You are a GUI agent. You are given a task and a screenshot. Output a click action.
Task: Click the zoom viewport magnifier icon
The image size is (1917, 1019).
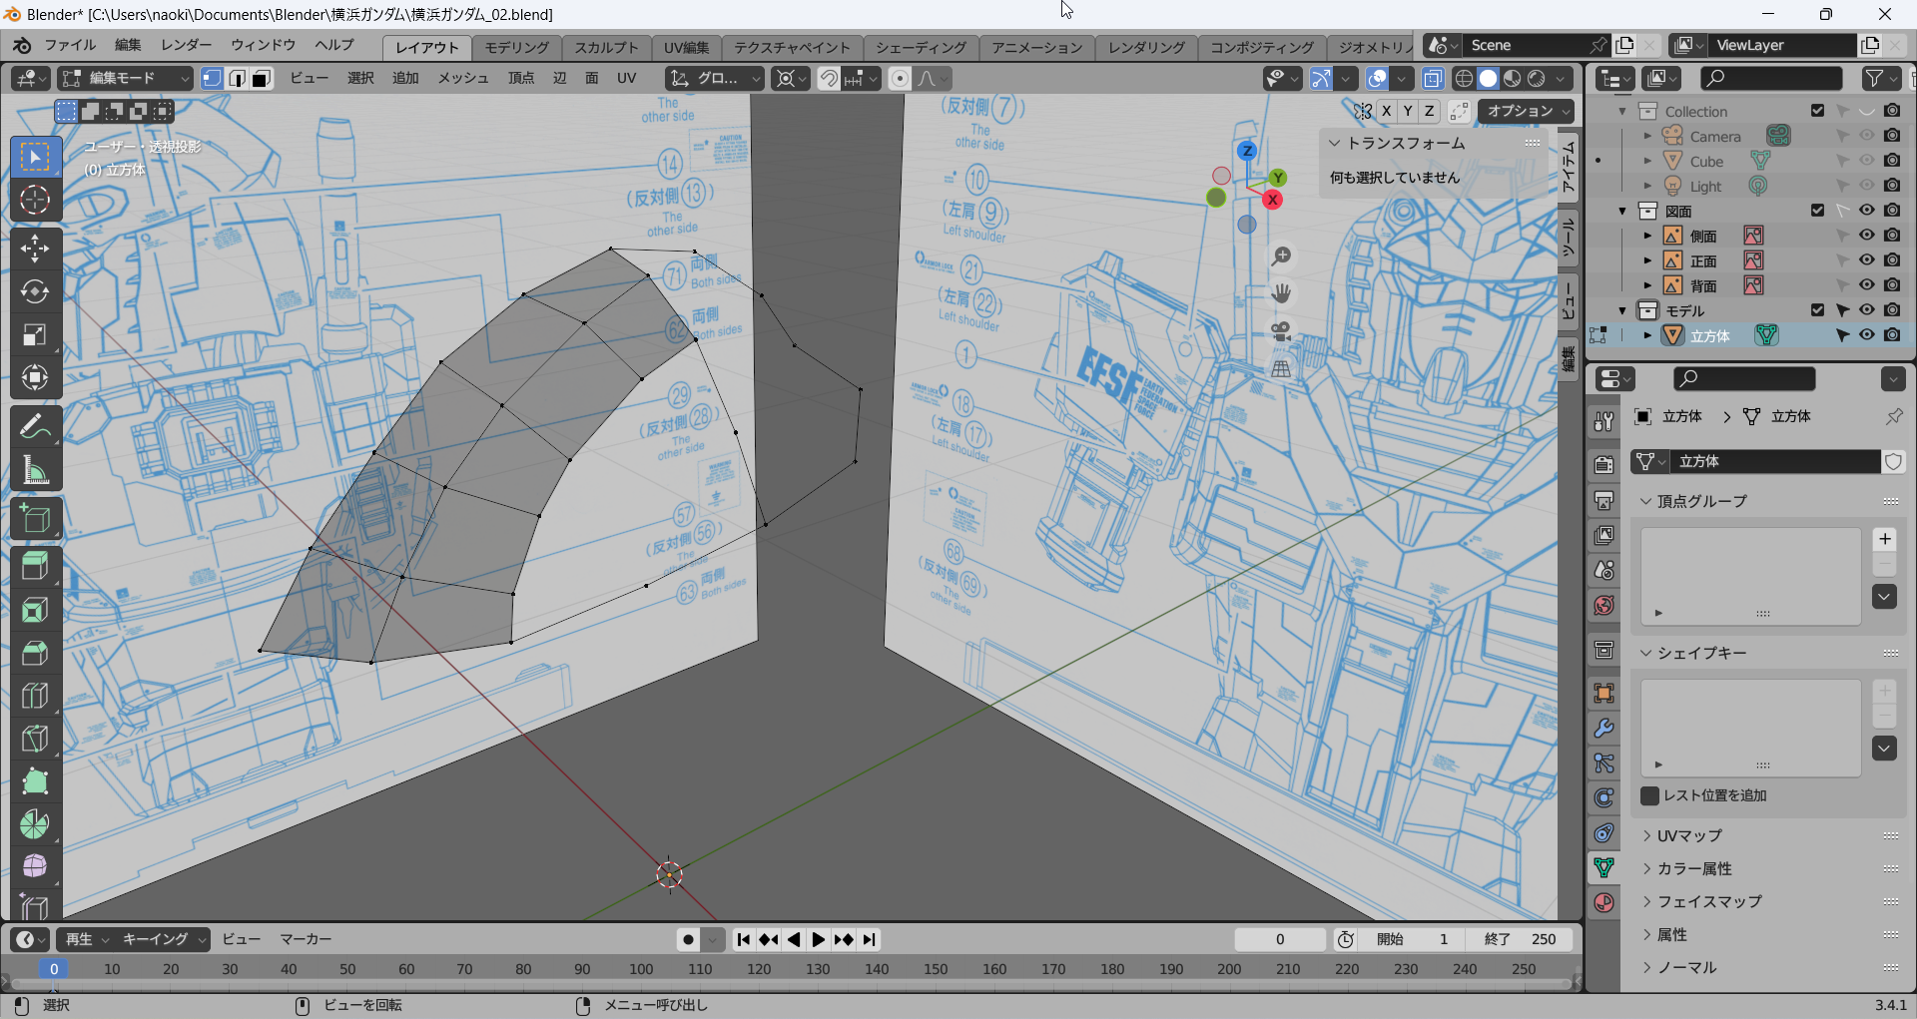1281,256
